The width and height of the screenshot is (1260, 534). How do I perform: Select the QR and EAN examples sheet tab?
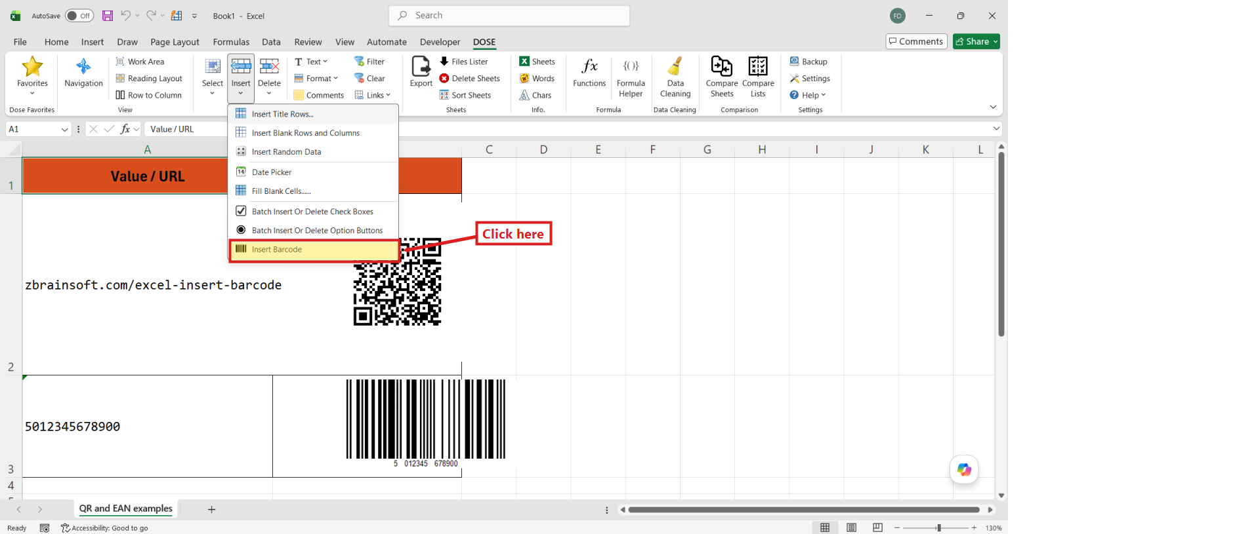(x=125, y=508)
